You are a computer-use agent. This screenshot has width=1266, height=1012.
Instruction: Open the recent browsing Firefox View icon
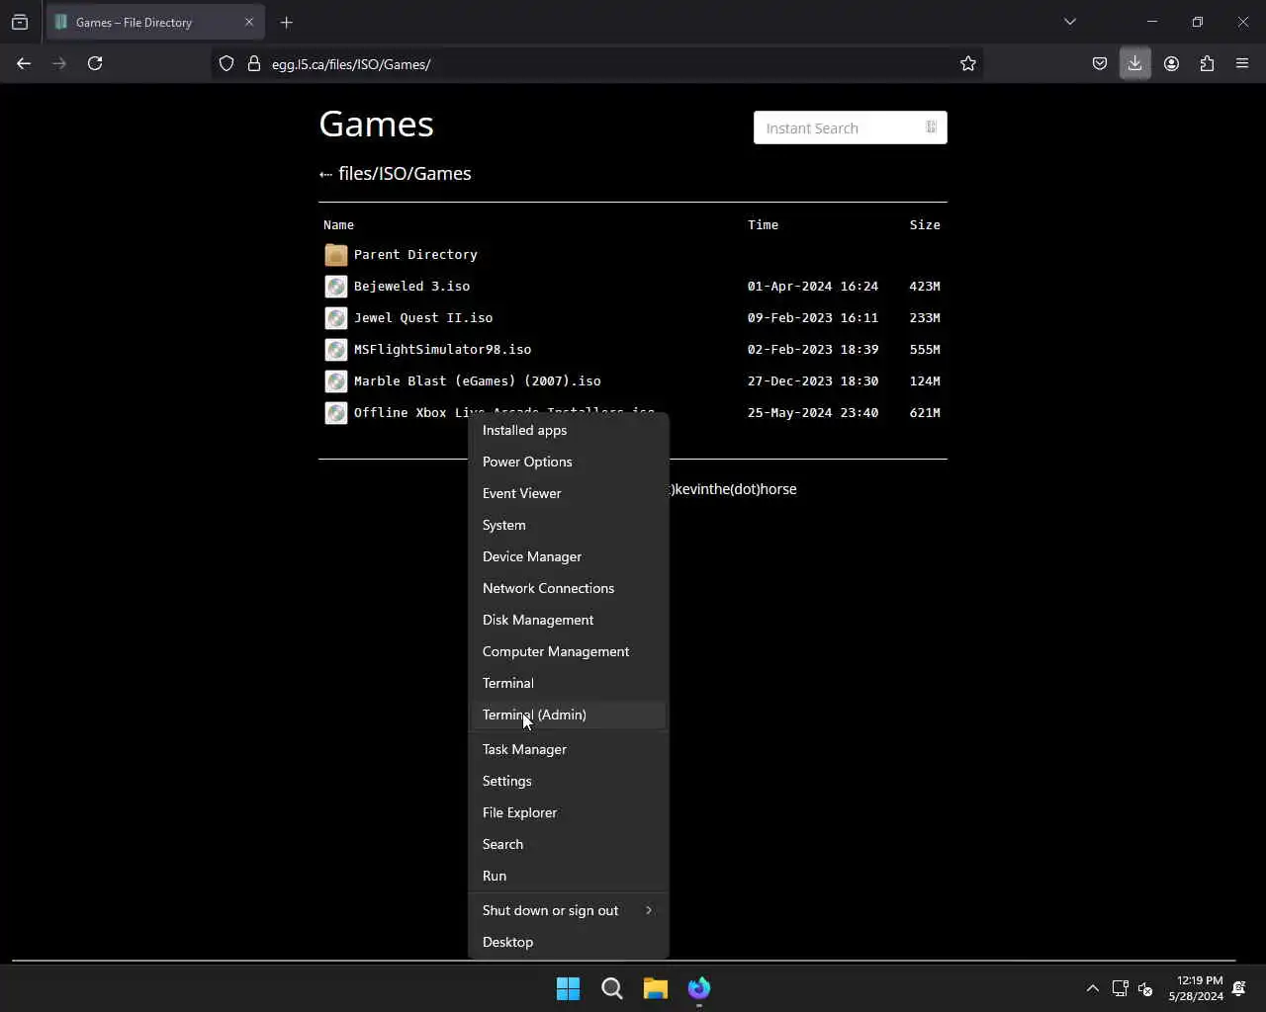(20, 22)
